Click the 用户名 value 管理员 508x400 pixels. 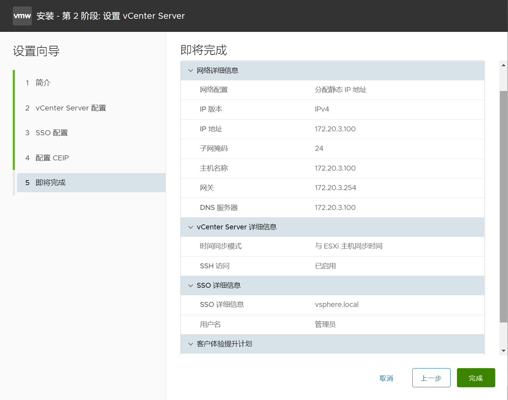click(325, 324)
